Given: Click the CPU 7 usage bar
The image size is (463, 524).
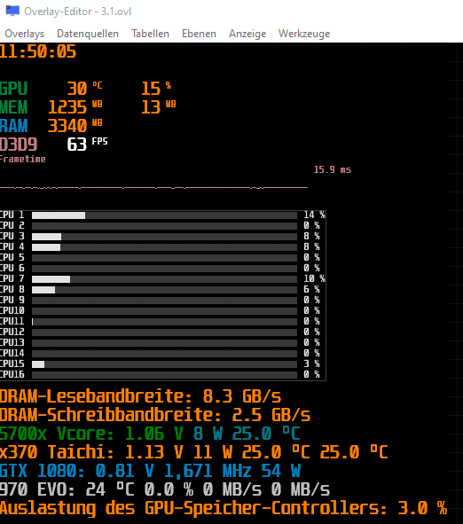Looking at the screenshot, I should tap(164, 279).
